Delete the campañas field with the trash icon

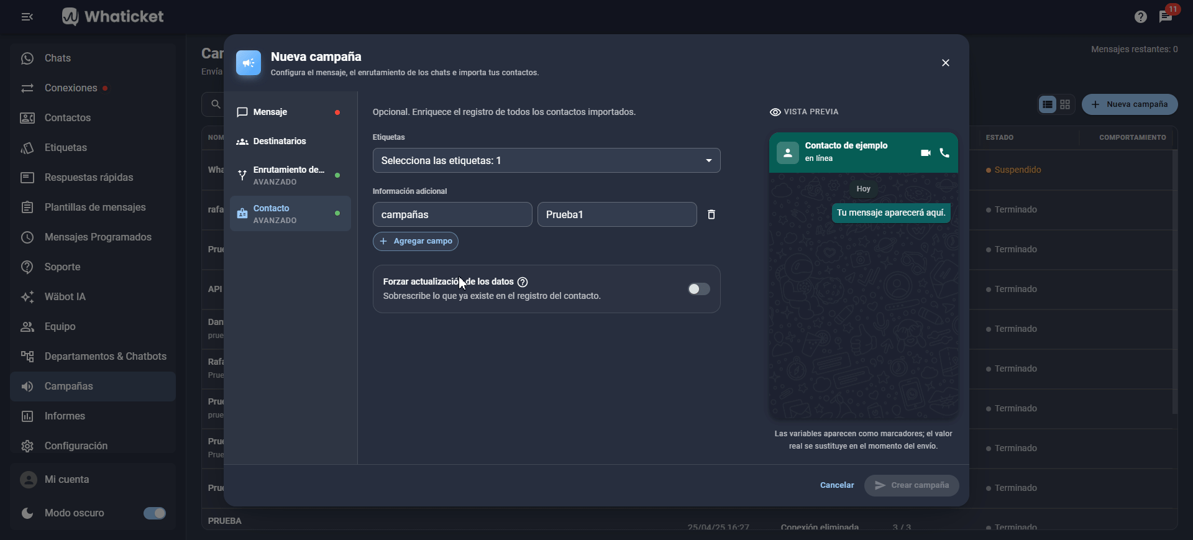tap(711, 214)
